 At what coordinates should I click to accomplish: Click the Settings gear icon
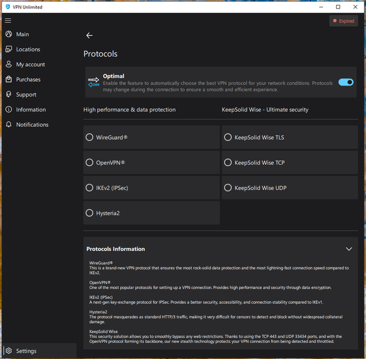click(x=9, y=350)
